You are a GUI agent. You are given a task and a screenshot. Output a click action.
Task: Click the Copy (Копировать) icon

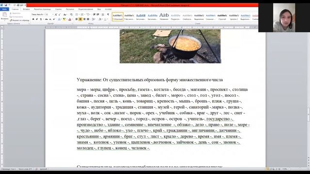tap(11, 17)
